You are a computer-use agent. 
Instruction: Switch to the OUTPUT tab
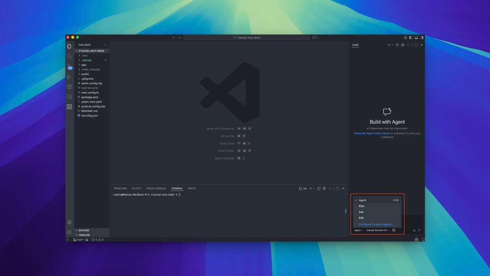pos(136,188)
